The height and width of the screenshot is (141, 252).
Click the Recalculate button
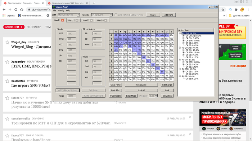coord(141,85)
